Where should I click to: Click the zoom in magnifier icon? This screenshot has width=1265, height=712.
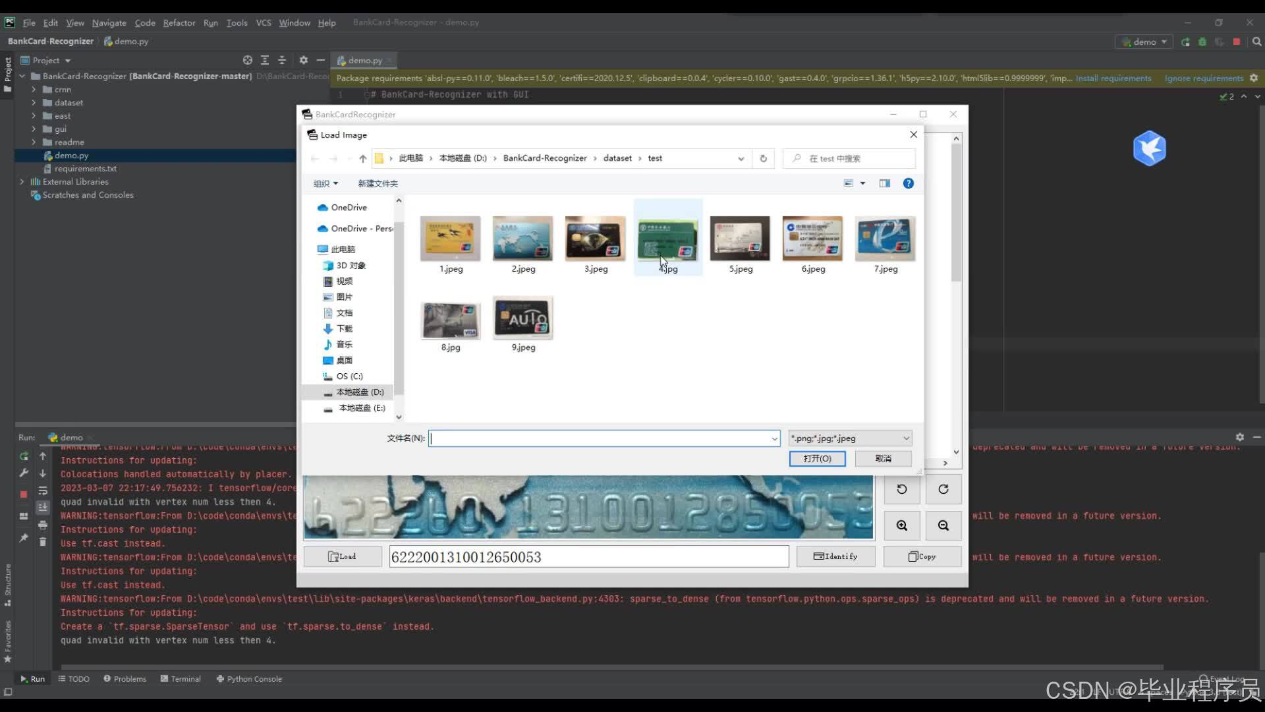[x=902, y=525]
